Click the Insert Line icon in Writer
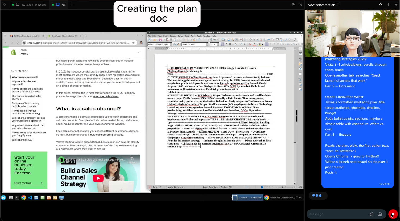The height and width of the screenshot is (221, 400). point(286,40)
